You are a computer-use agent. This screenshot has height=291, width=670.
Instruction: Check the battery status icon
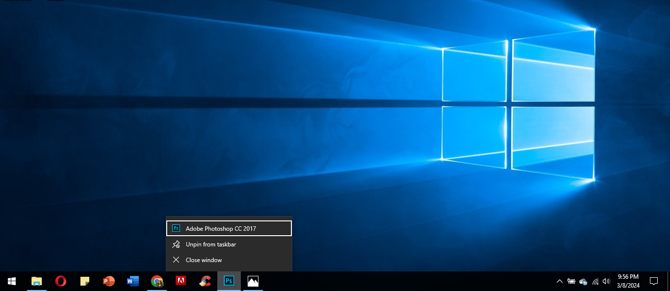point(571,281)
